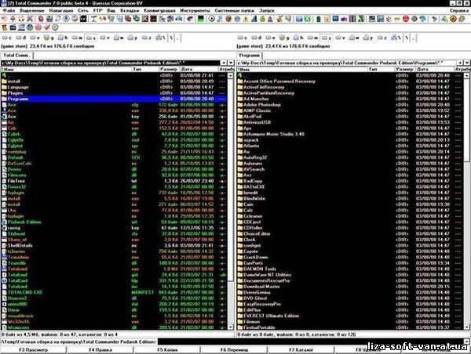Screen dimensions: 471x354
Task: Open right panel directory history dropdown
Action: [467, 63]
